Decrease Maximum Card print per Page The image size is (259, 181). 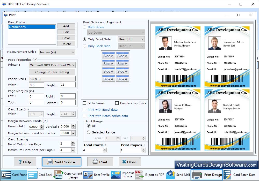pyautogui.click(x=73, y=151)
